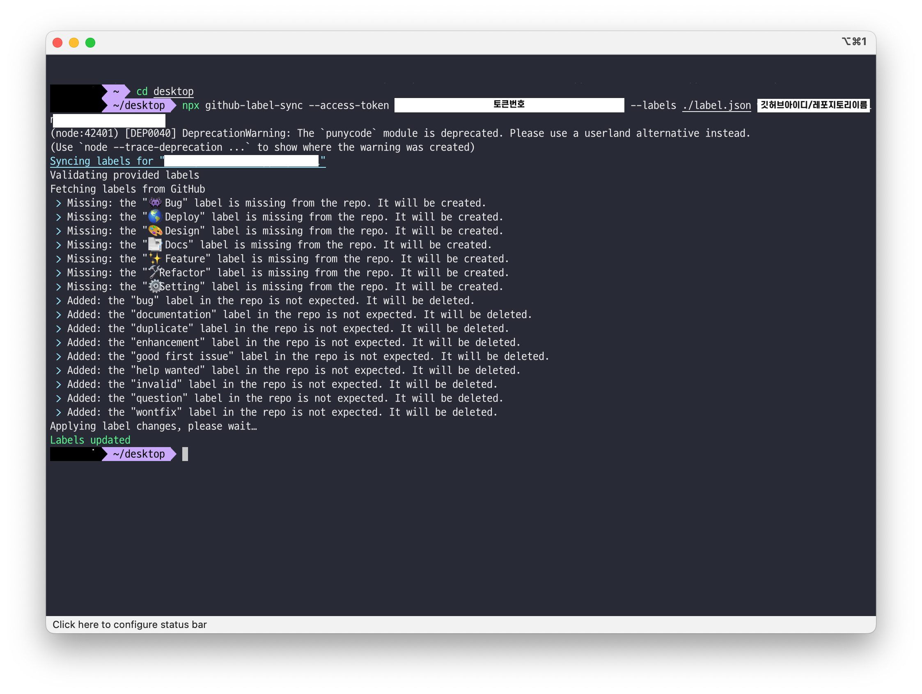Click the white token number redaction box
The height and width of the screenshot is (694, 922).
[x=509, y=105]
